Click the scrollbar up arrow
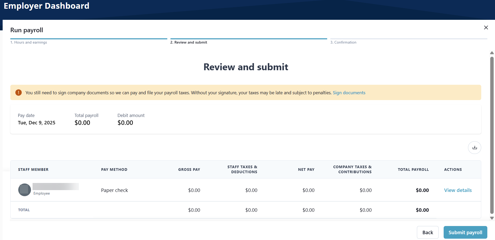This screenshot has width=495, height=240. click(492, 53)
